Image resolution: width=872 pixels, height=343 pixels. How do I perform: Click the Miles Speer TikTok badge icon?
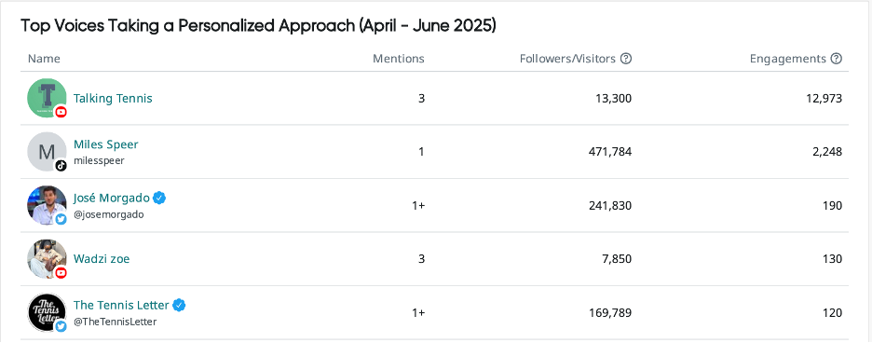pyautogui.click(x=61, y=165)
